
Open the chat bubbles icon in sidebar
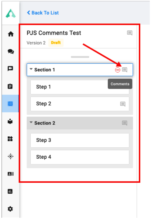[11, 52]
